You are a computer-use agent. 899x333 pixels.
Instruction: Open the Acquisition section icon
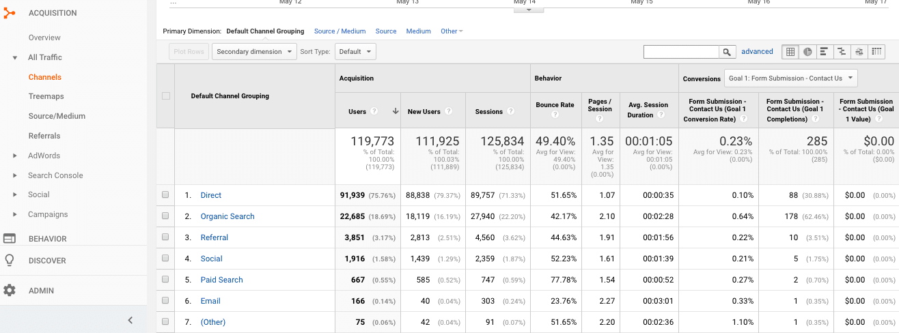(x=10, y=13)
